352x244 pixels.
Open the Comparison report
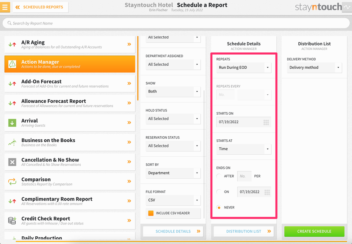coord(70,181)
